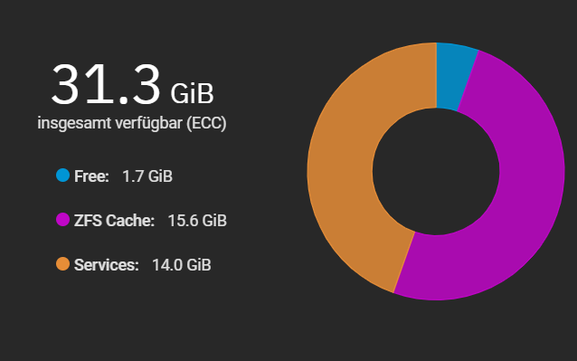Click the purple ZFS Cache legend dot
577x361 pixels.
point(63,220)
